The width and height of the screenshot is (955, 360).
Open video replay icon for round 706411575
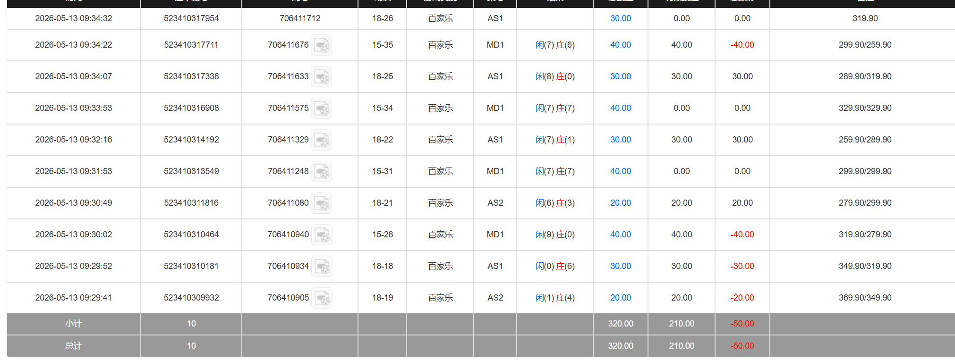coord(322,109)
